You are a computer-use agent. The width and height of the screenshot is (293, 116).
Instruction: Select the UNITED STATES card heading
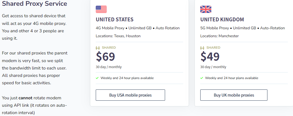point(114,19)
